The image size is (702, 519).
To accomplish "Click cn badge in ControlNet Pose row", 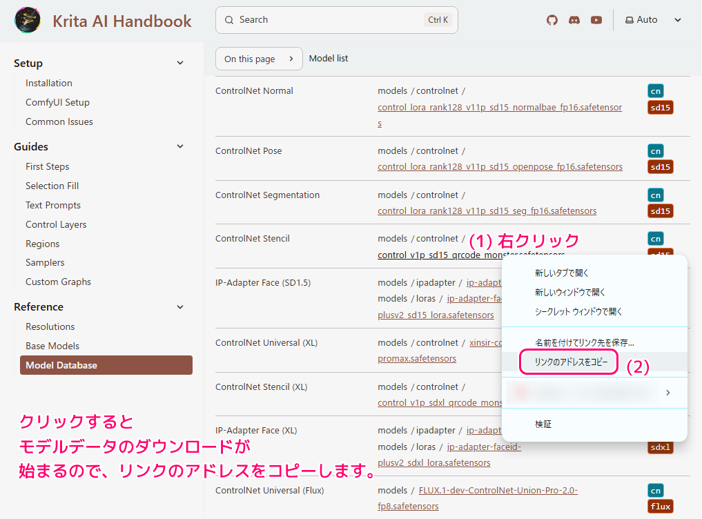I will click(656, 151).
